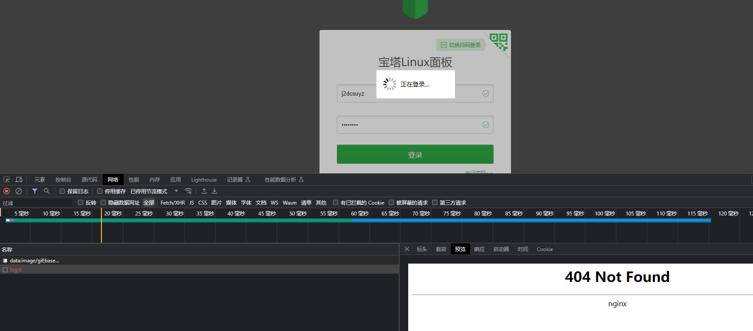
Task: Check the 第三方请求 option
Action: [435, 202]
